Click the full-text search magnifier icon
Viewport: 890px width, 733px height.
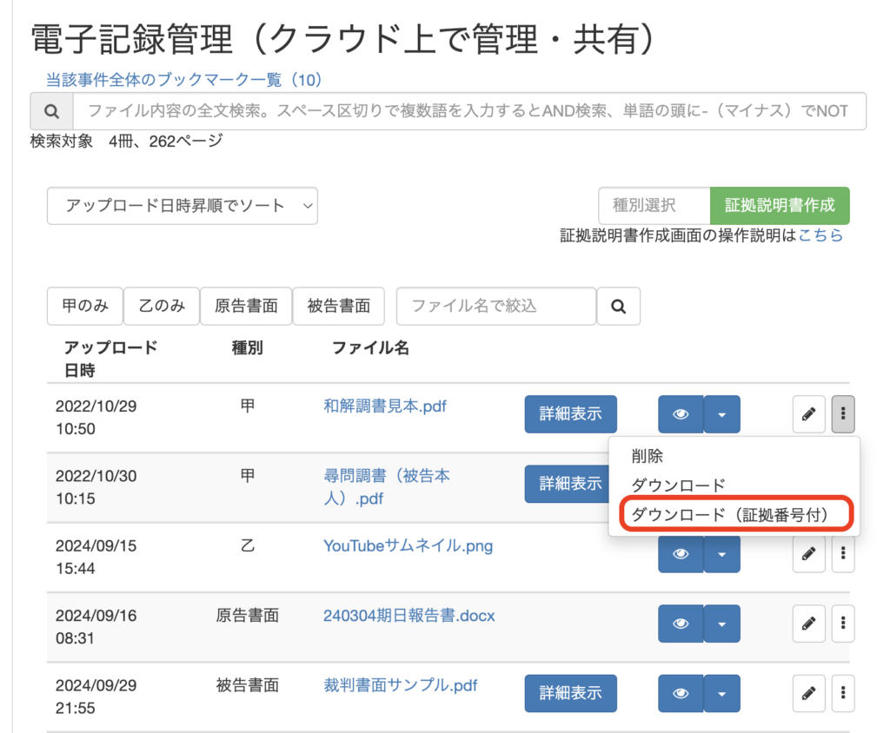point(51,111)
